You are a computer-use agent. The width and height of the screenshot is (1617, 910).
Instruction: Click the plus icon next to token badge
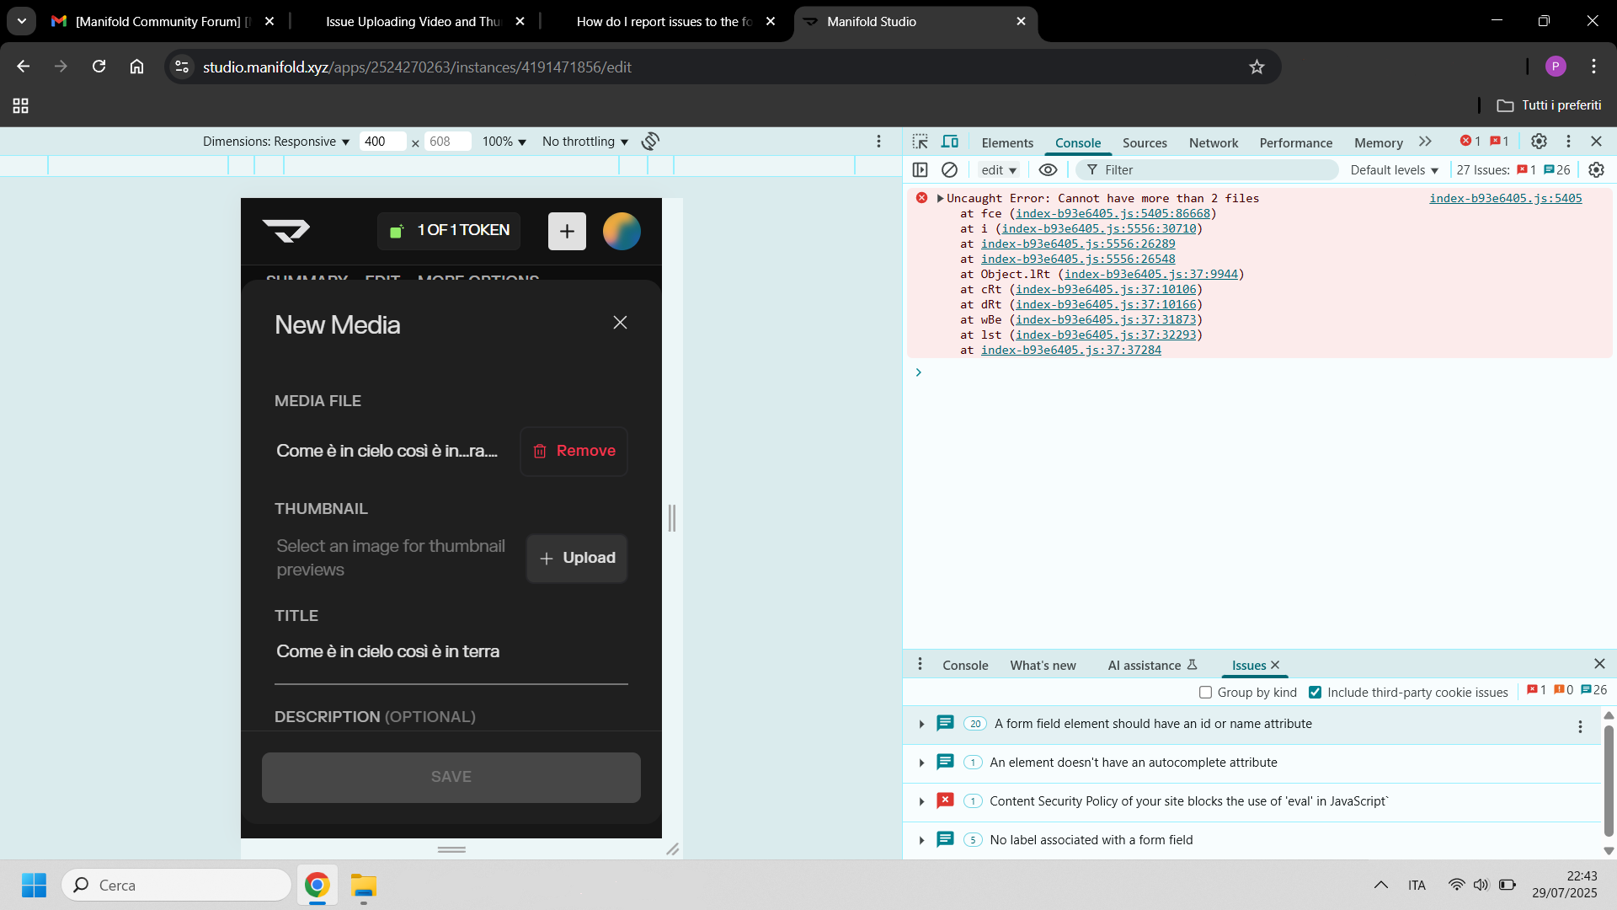tap(567, 231)
